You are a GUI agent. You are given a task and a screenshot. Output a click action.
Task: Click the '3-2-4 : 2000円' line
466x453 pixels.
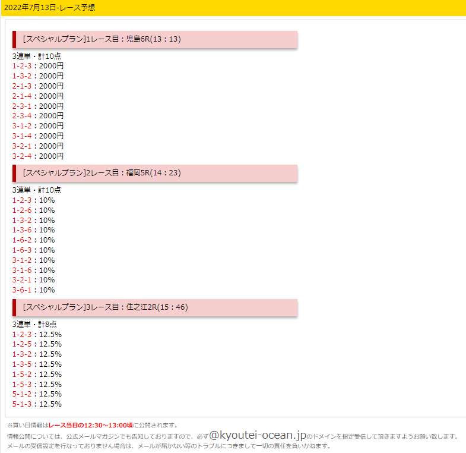pyautogui.click(x=38, y=156)
